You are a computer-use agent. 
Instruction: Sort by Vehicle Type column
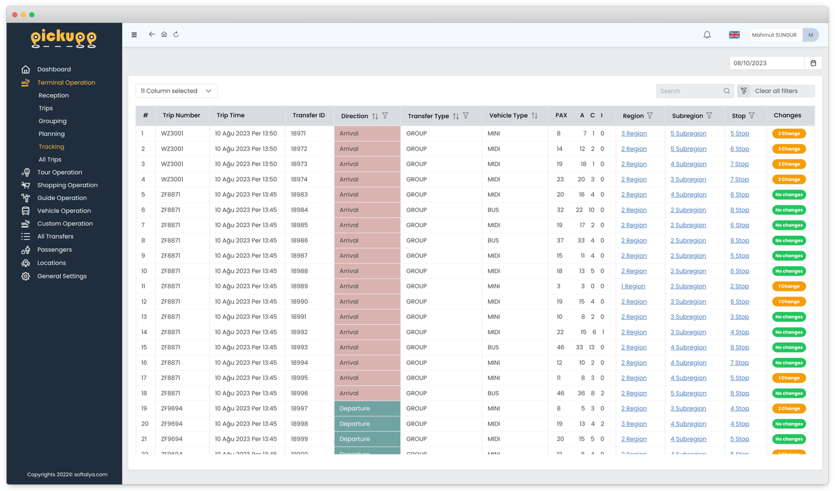pos(535,116)
